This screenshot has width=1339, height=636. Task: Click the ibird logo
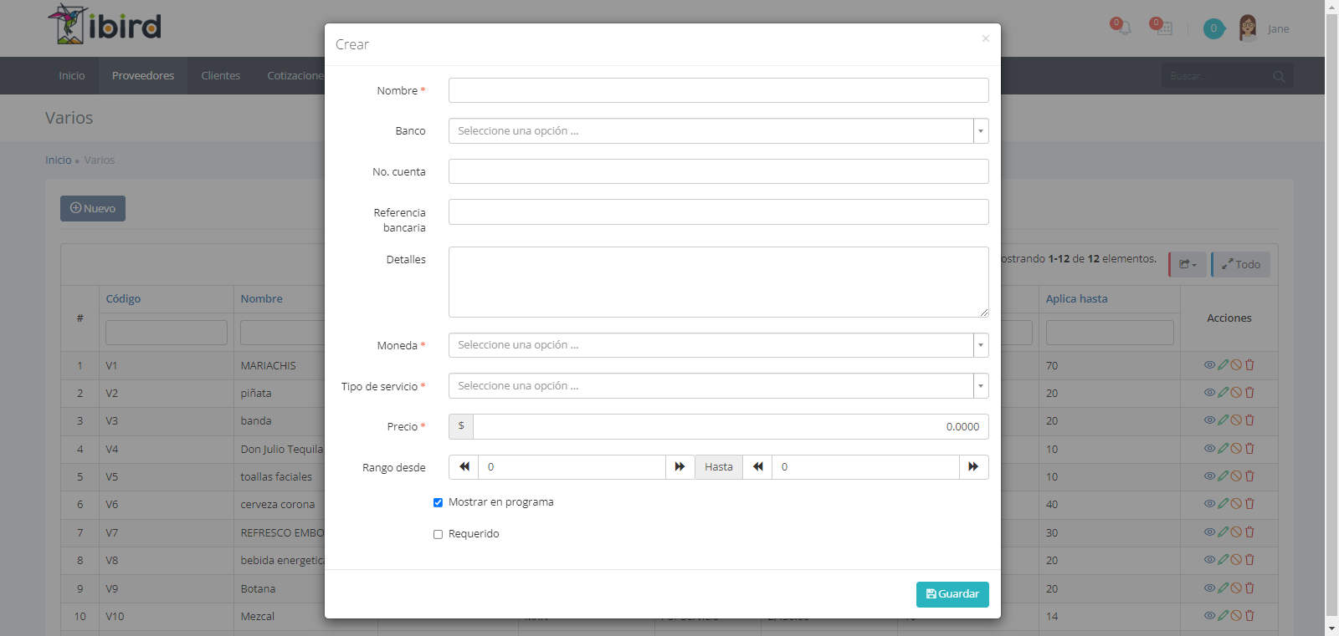[x=104, y=24]
